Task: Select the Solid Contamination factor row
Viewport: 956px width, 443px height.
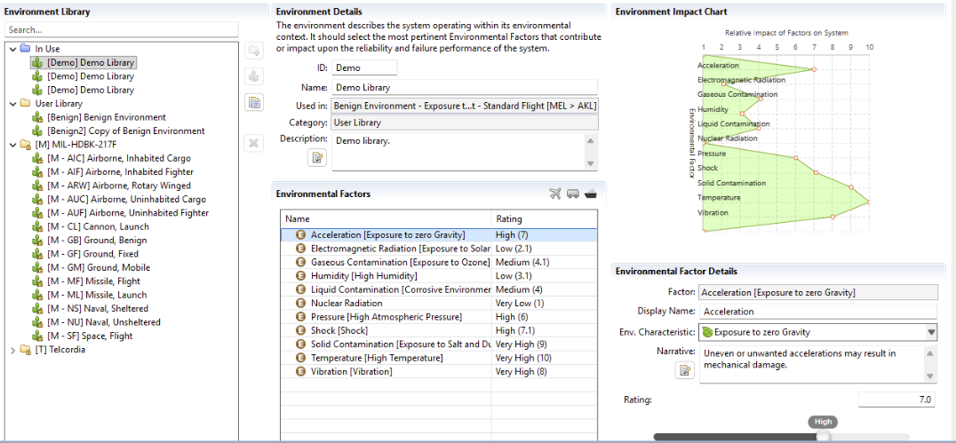Action: 439,344
